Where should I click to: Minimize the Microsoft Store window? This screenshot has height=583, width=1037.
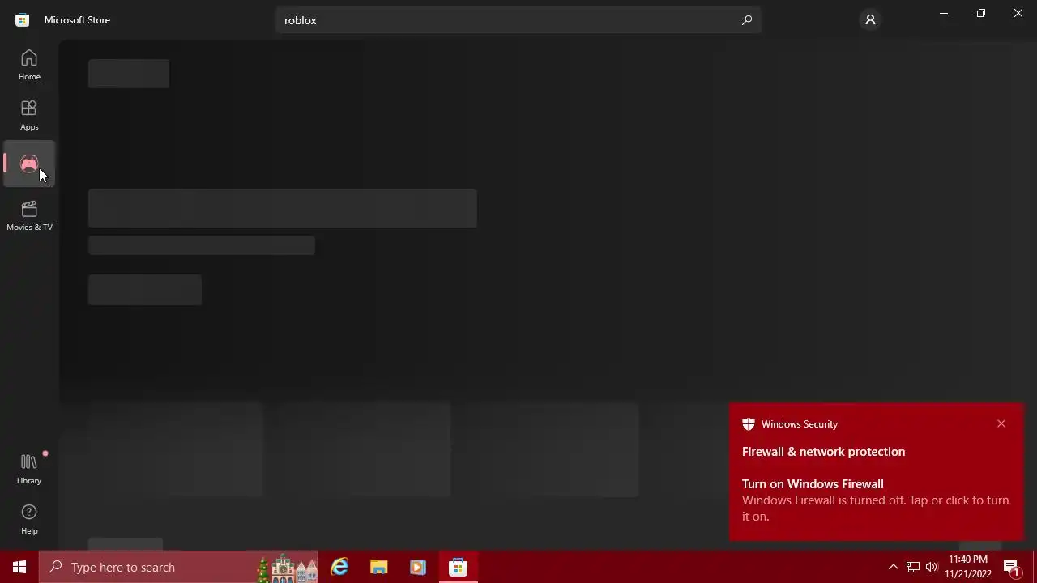click(944, 13)
